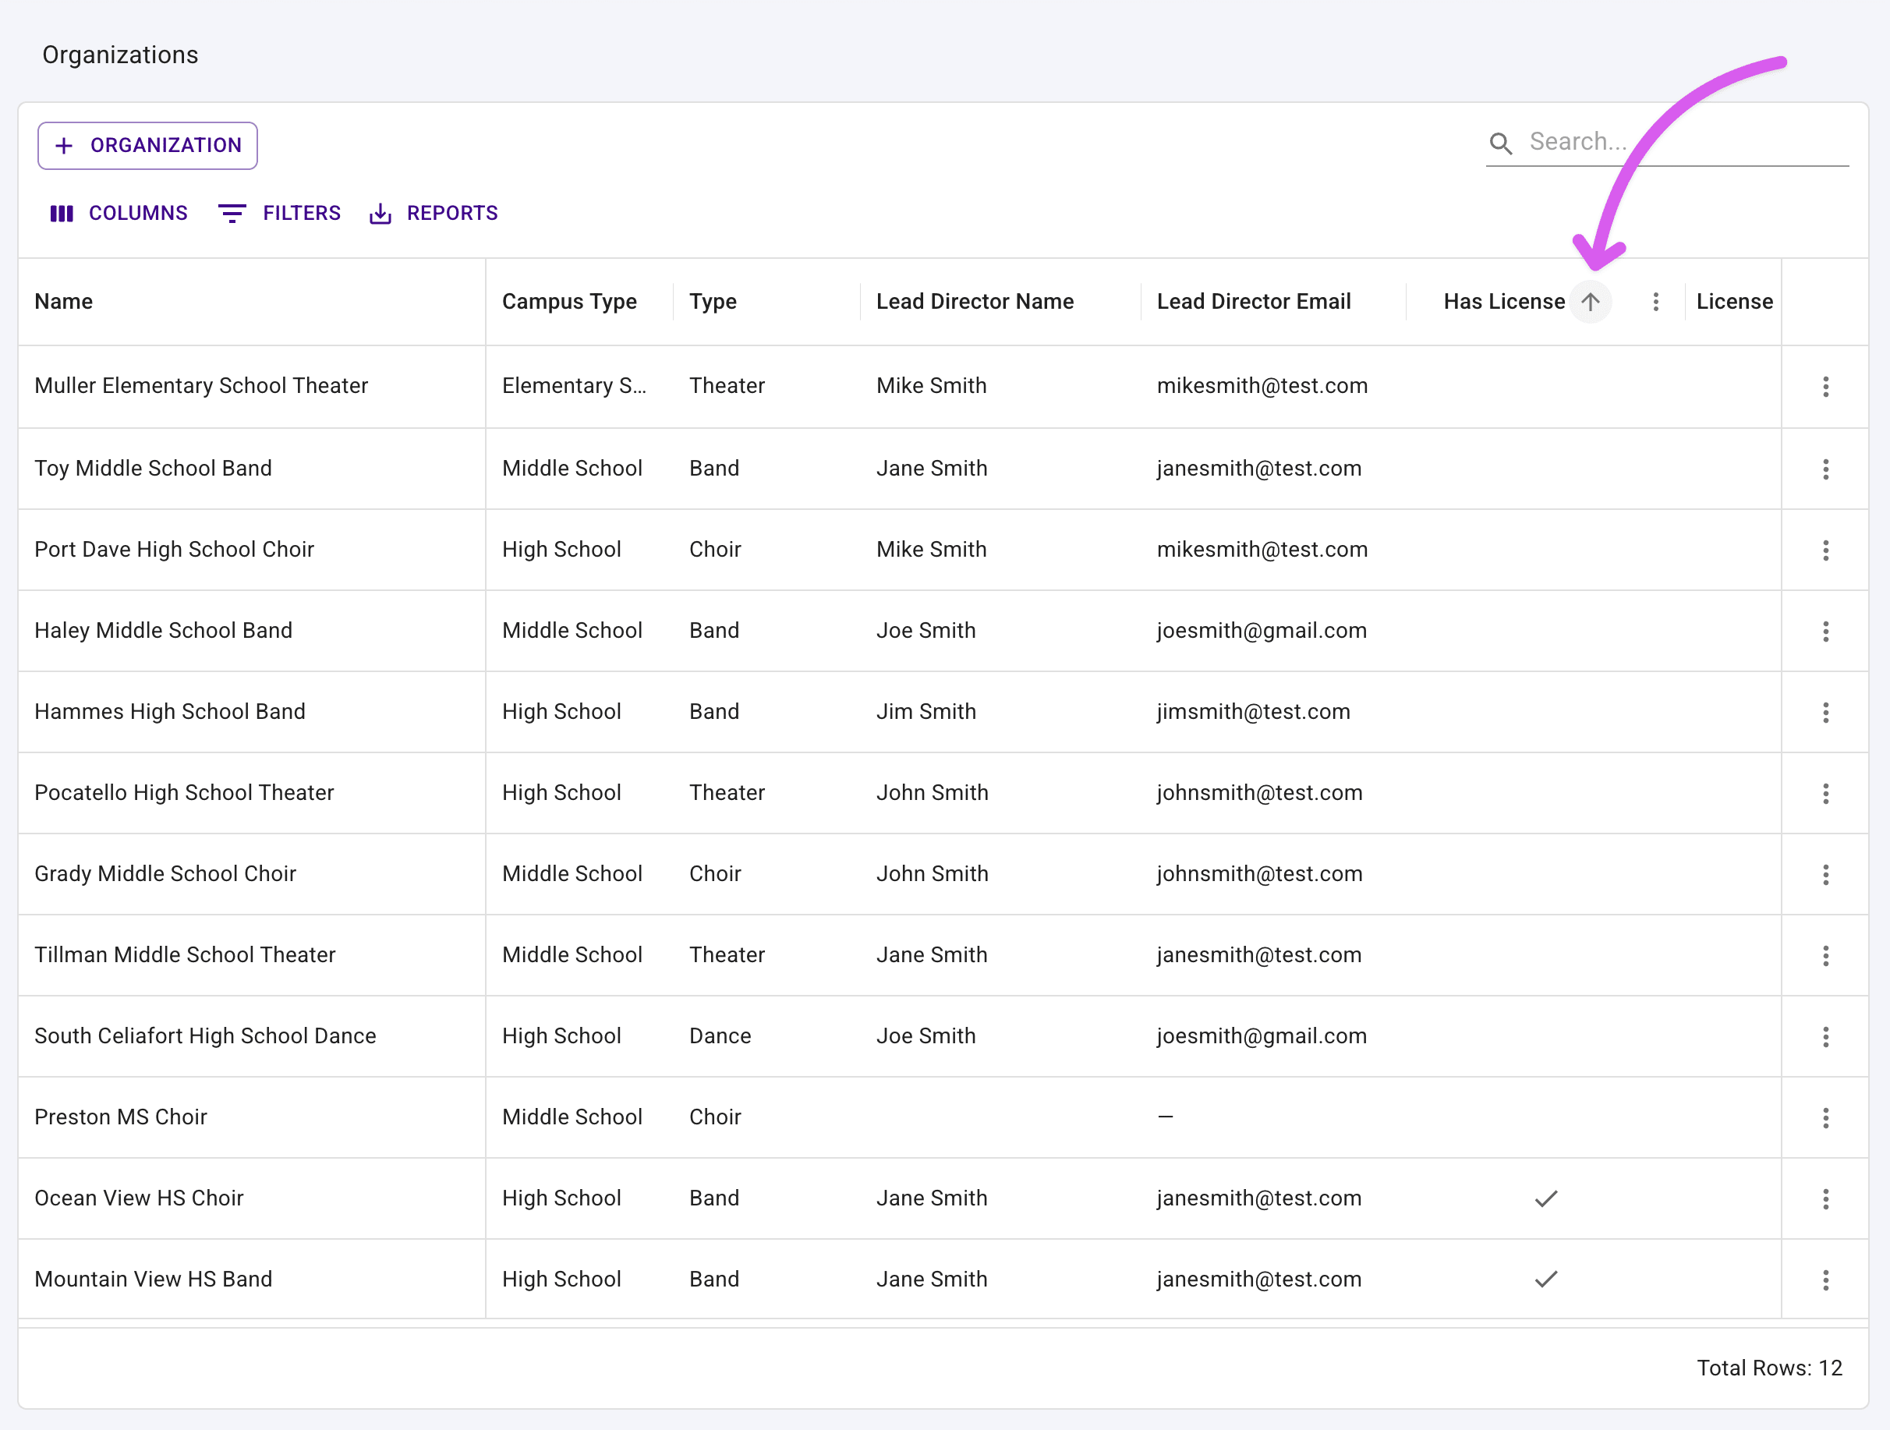1890x1430 pixels.
Task: Click Mountain View HS Band license checkmark
Action: 1545,1280
